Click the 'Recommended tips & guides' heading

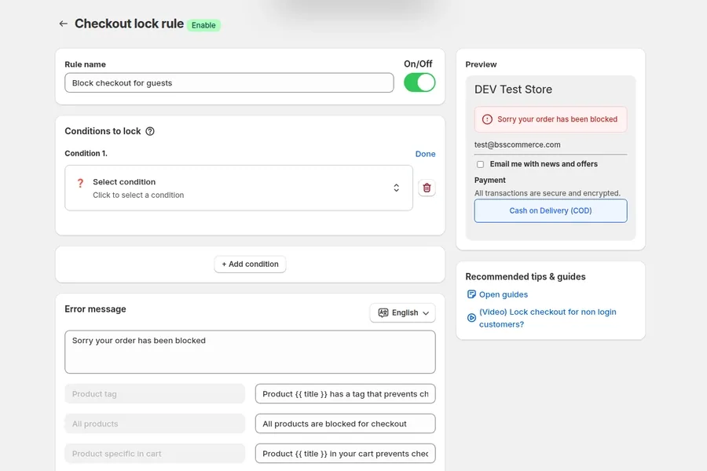point(526,277)
